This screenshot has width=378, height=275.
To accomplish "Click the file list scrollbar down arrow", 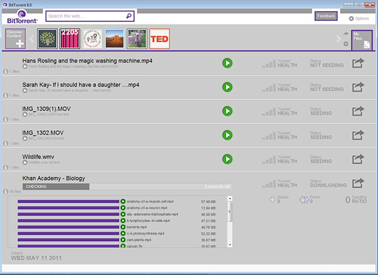I will tap(230, 245).
